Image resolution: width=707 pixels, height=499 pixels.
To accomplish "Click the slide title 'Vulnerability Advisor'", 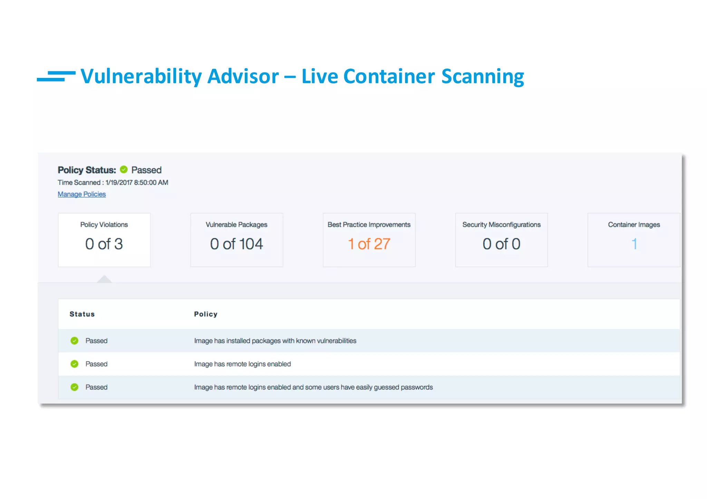I will tap(180, 76).
